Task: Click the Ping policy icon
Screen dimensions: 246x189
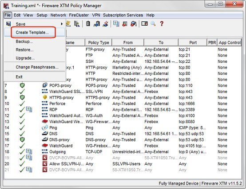Action: pos(45,127)
